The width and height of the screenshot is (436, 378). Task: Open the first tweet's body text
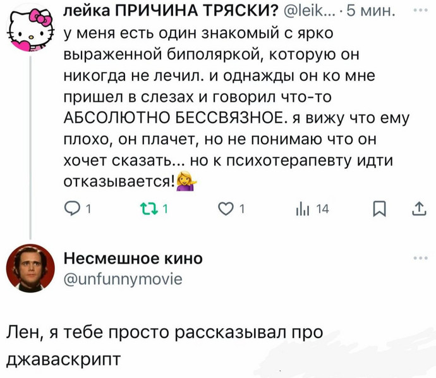tap(234, 104)
